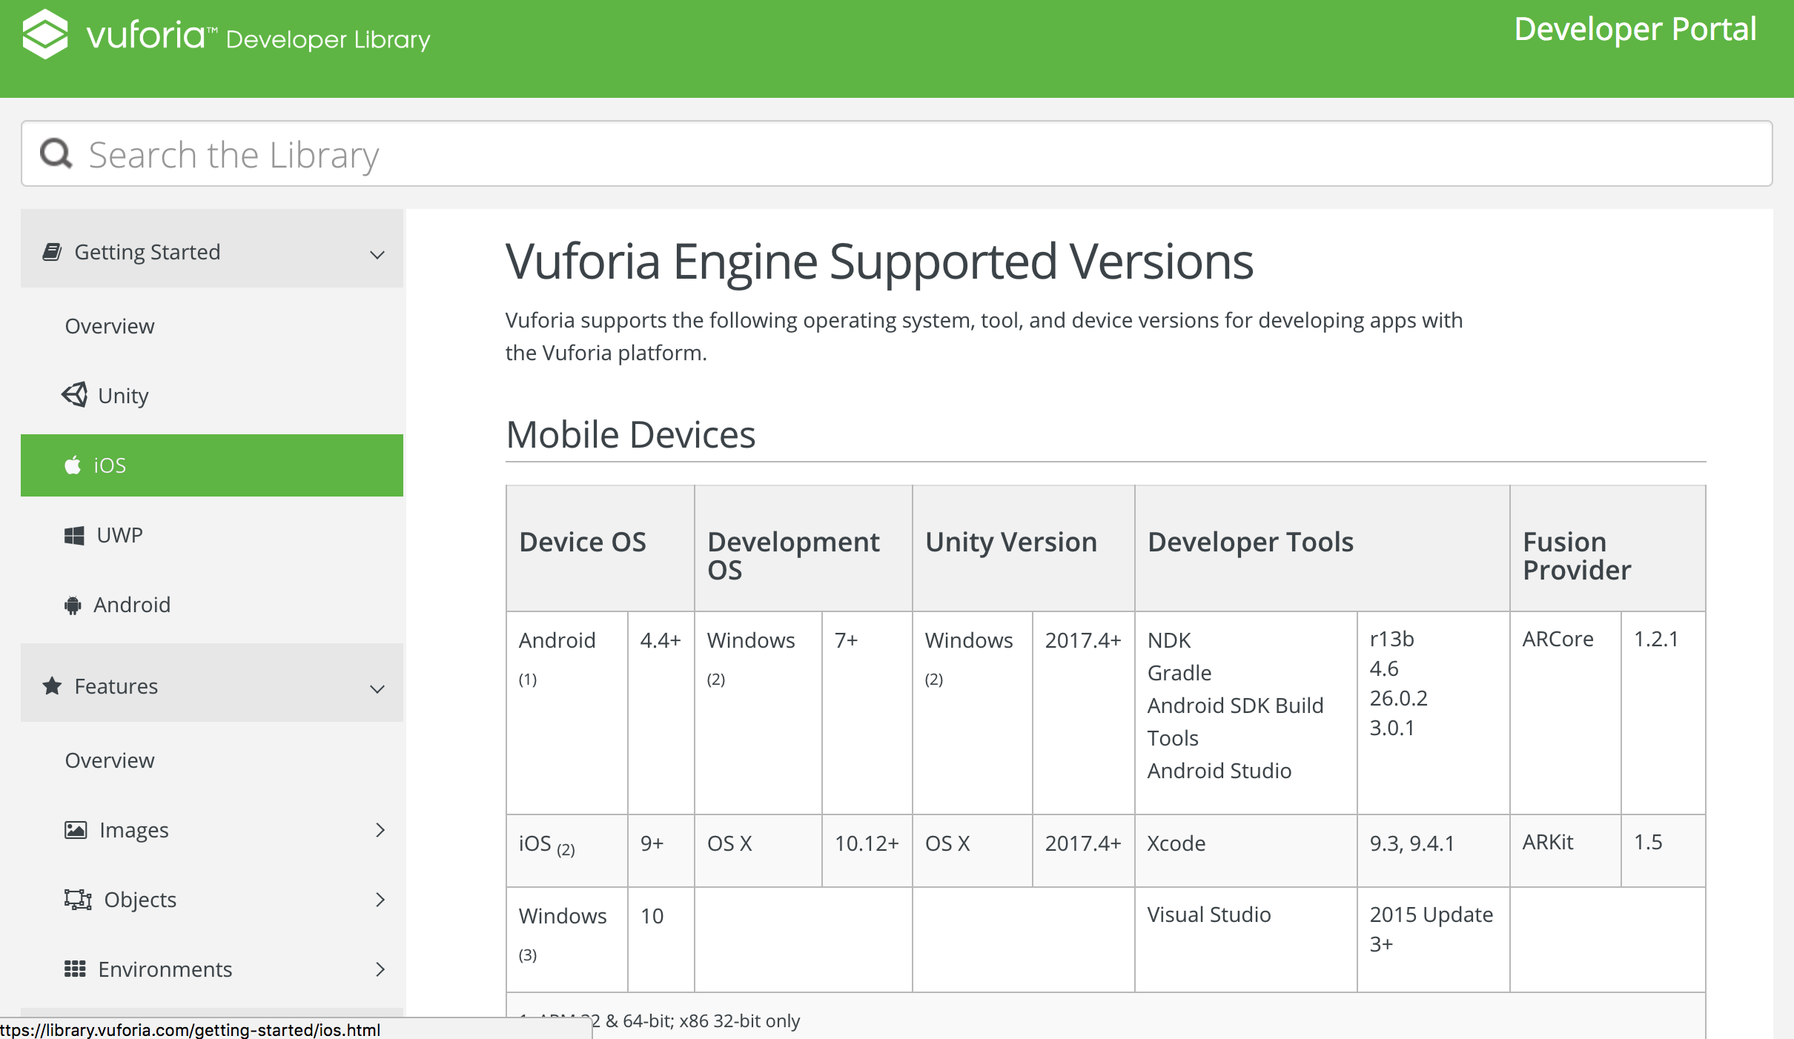
Task: Click the Getting Started book icon
Action: 52,252
